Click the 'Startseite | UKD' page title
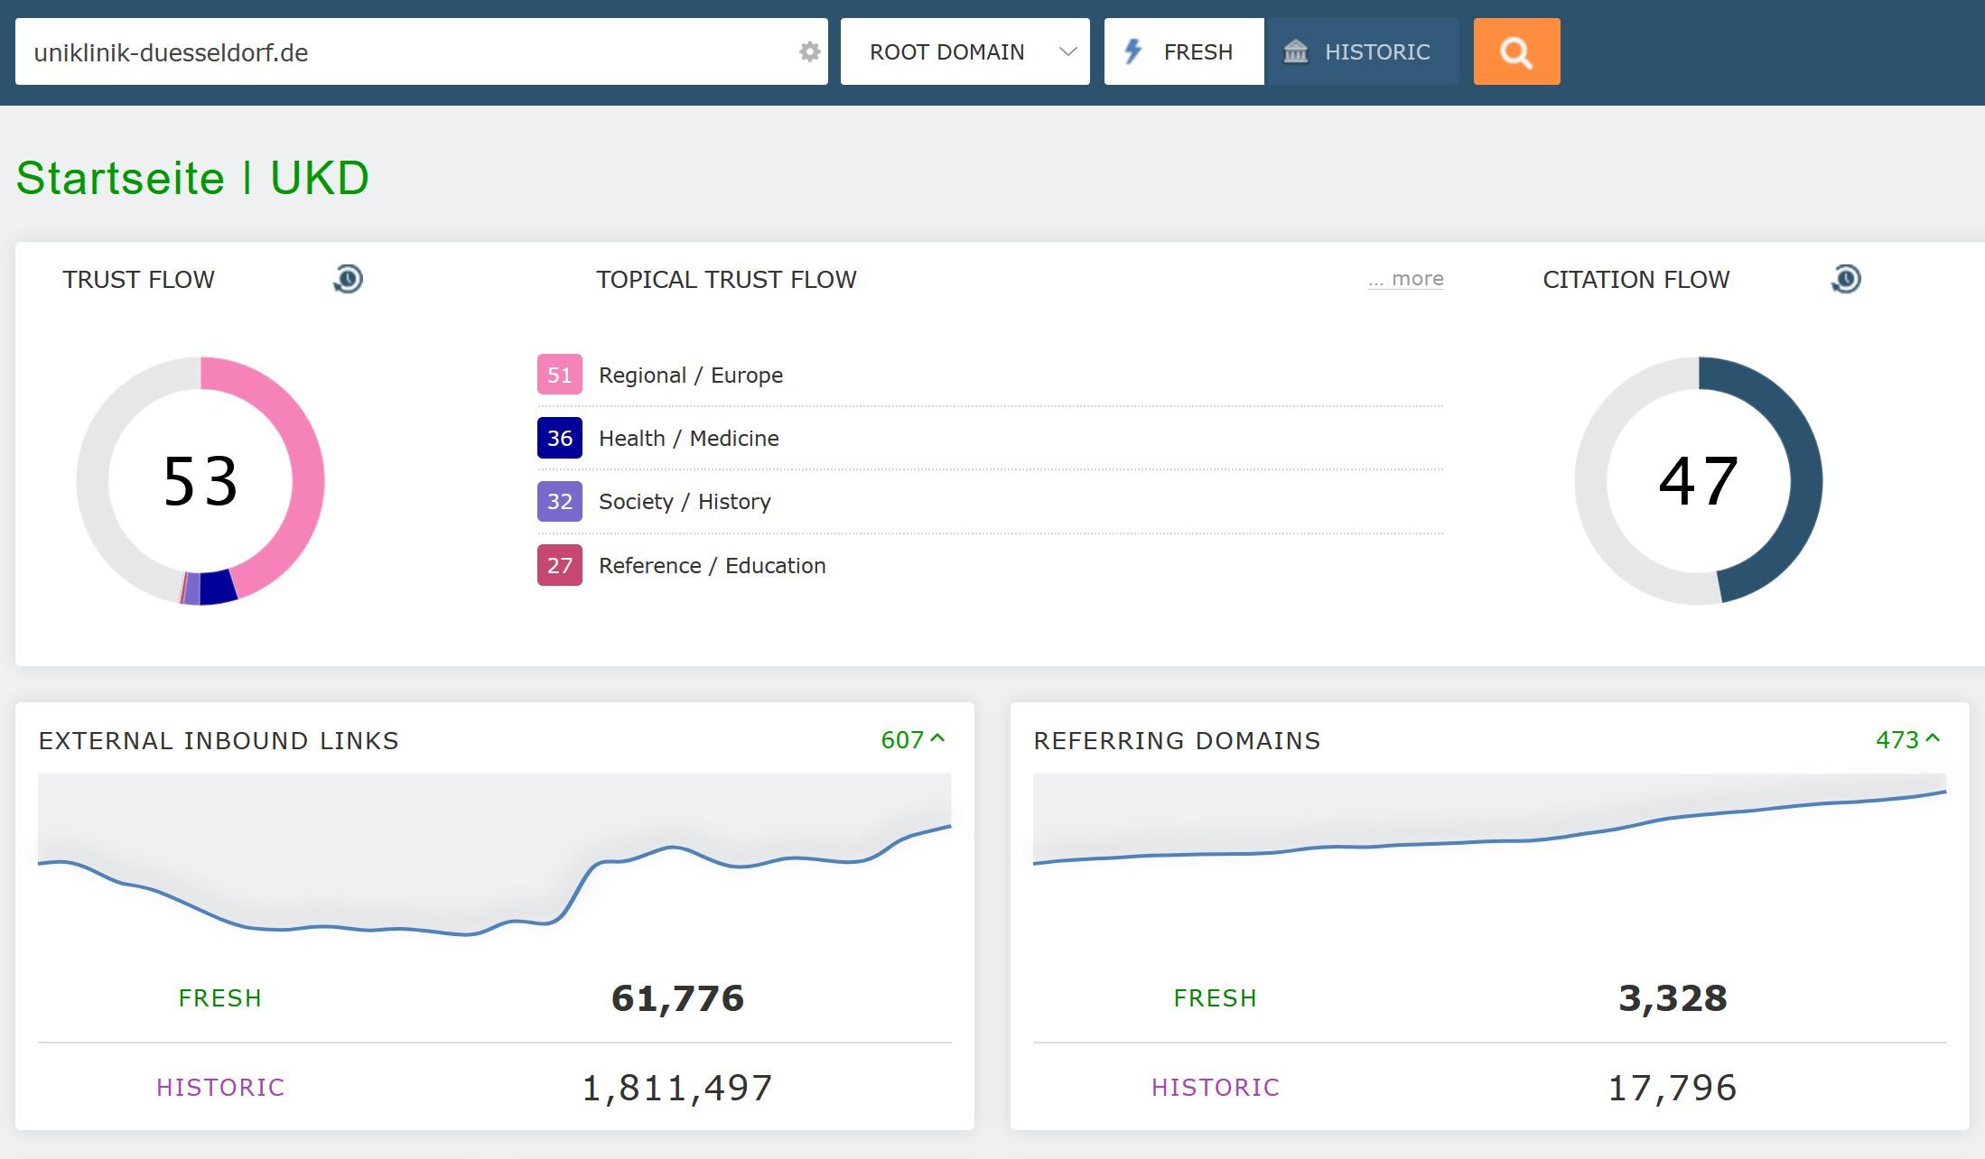Screen dimensions: 1985x1159 point(192,178)
